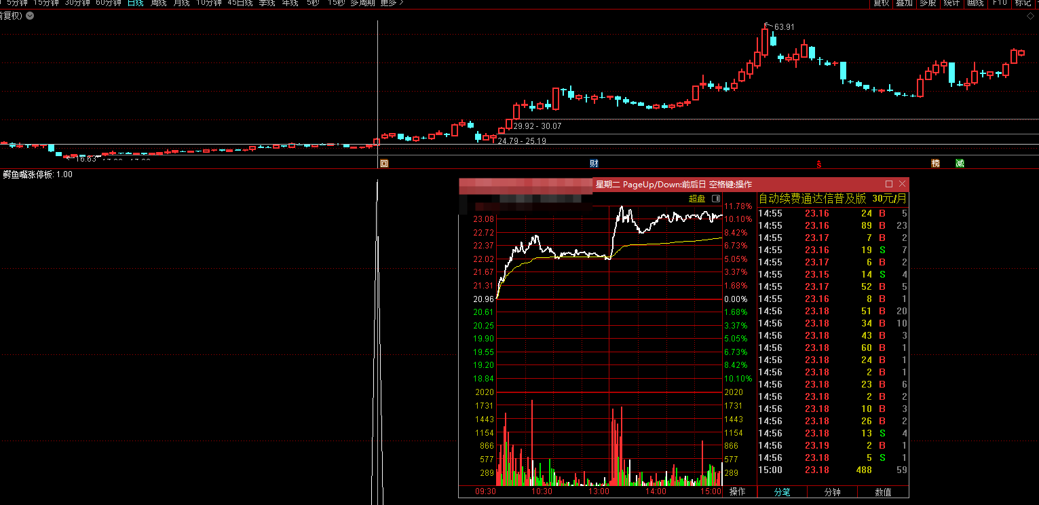Switch to the 分钟 tab in popup
The height and width of the screenshot is (505, 1039).
832,492
